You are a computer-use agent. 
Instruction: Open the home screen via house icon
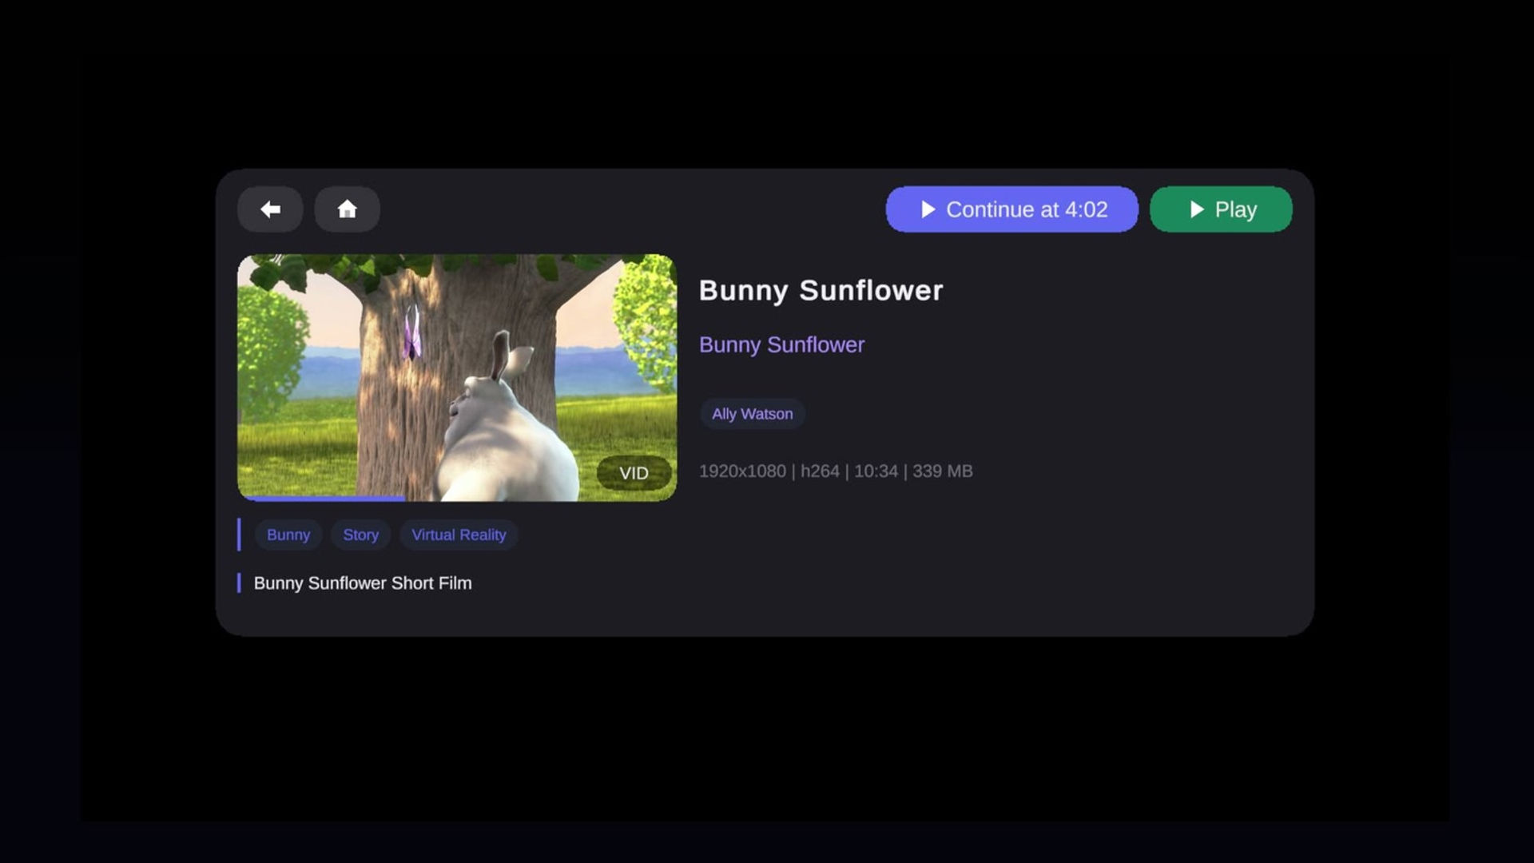click(347, 209)
